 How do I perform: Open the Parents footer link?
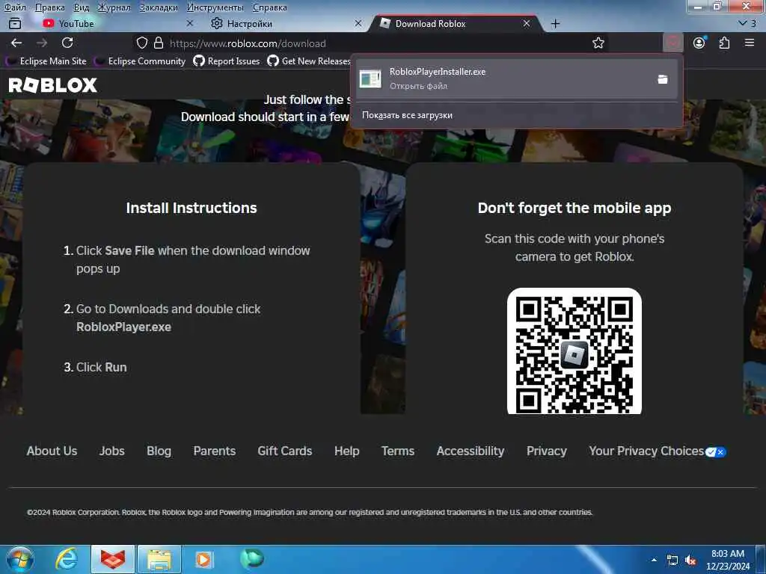coord(215,451)
